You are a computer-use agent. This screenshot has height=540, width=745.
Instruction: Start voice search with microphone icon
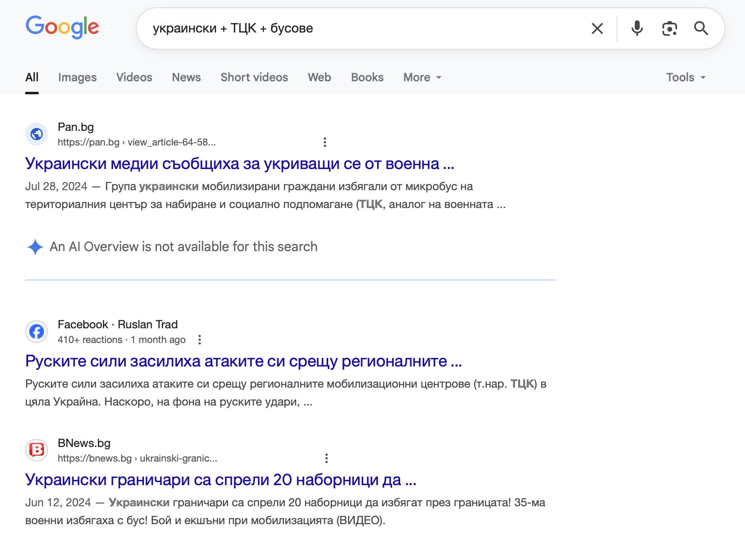tap(637, 28)
